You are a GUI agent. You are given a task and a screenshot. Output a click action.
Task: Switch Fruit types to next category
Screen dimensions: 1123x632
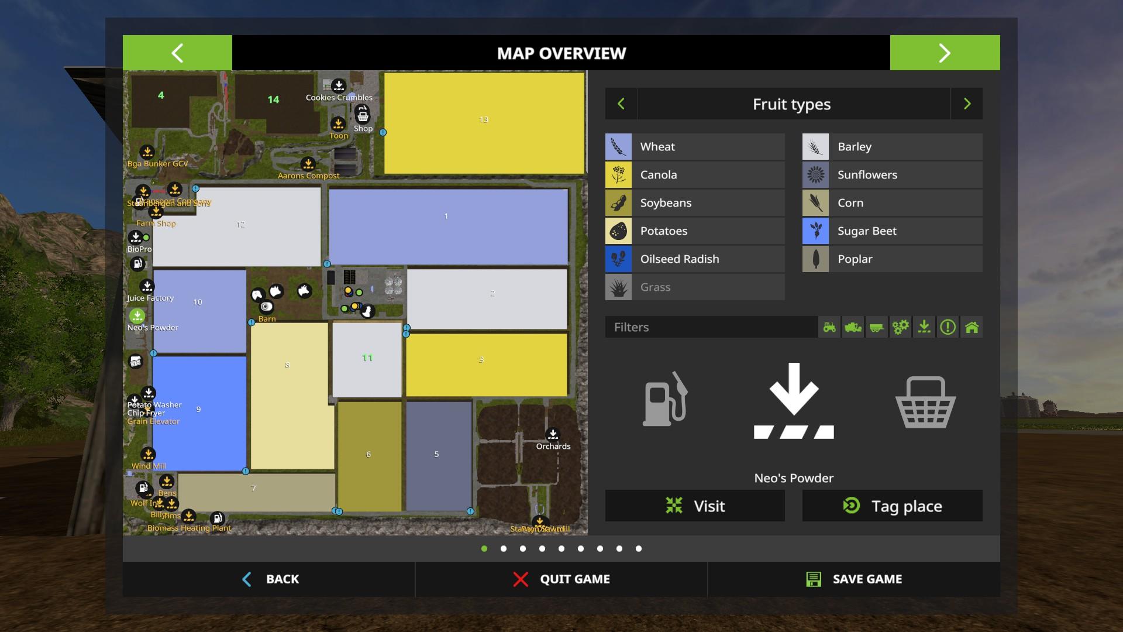click(967, 104)
